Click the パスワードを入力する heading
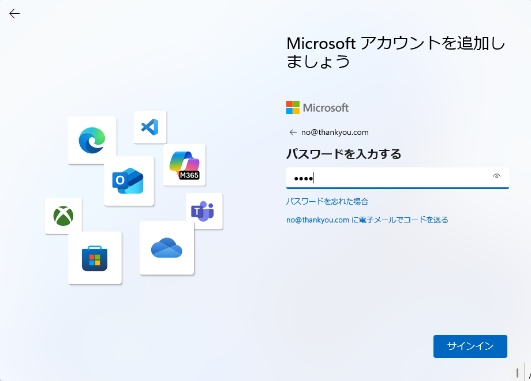The image size is (531, 381). click(343, 154)
